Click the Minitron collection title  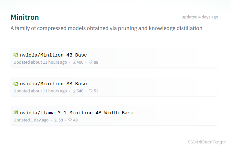(x=25, y=17)
